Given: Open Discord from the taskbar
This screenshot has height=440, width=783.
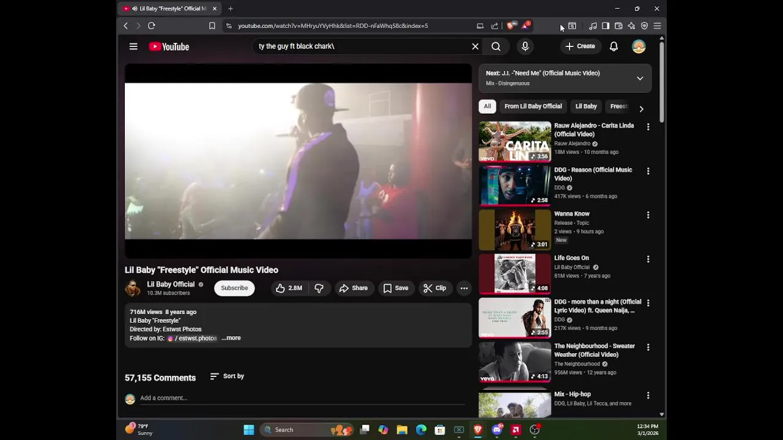Looking at the screenshot, I should tap(497, 430).
